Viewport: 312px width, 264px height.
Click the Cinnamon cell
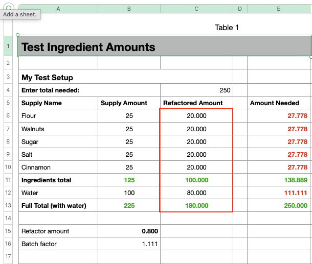[x=58, y=167]
